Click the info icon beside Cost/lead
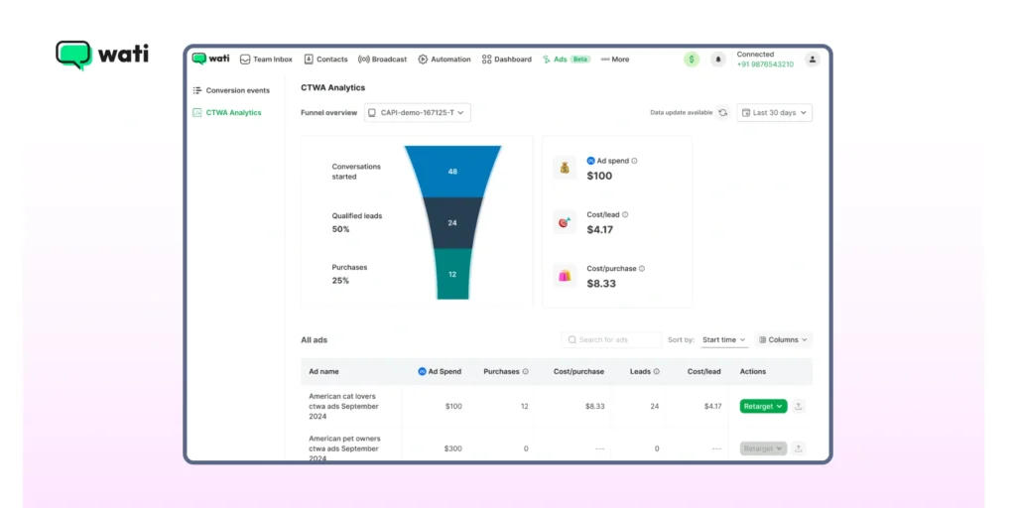 (625, 214)
